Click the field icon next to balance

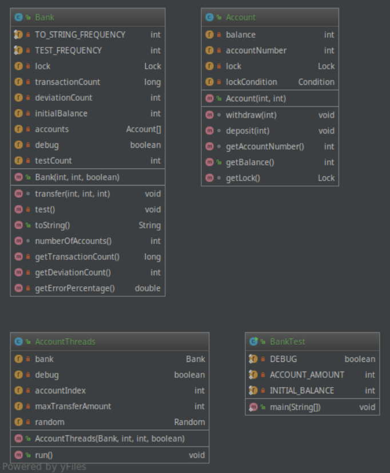(209, 34)
